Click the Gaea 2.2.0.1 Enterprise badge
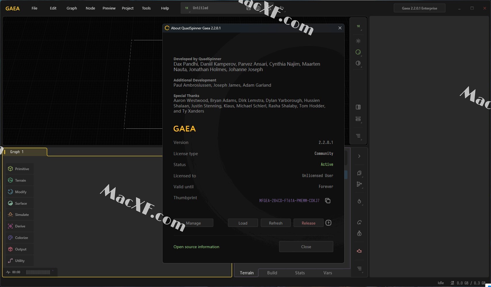The image size is (491, 287). 419,8
